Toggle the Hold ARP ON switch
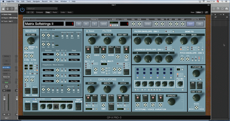The image size is (230, 121). 78,106
